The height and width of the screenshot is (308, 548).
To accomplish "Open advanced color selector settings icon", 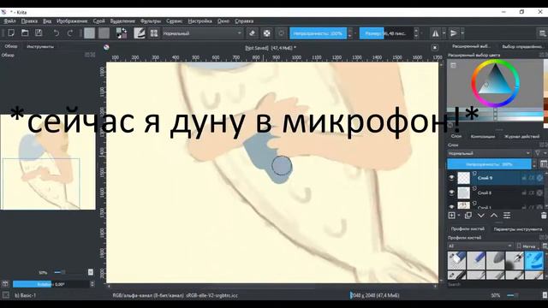I will pos(453,65).
